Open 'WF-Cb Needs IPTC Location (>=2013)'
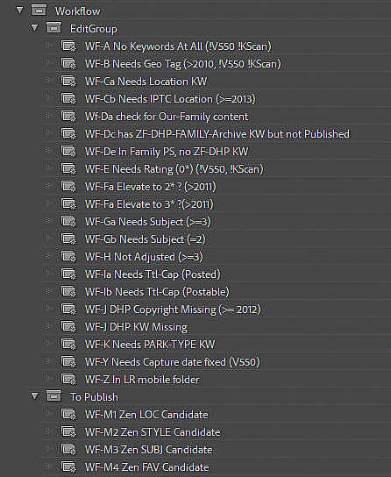This screenshot has height=477, width=391. (x=170, y=99)
